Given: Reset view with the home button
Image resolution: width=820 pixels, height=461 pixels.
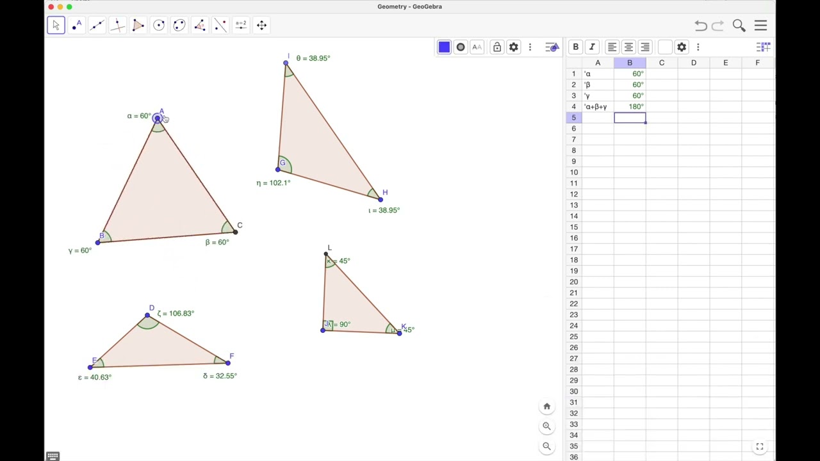Looking at the screenshot, I should (x=547, y=407).
